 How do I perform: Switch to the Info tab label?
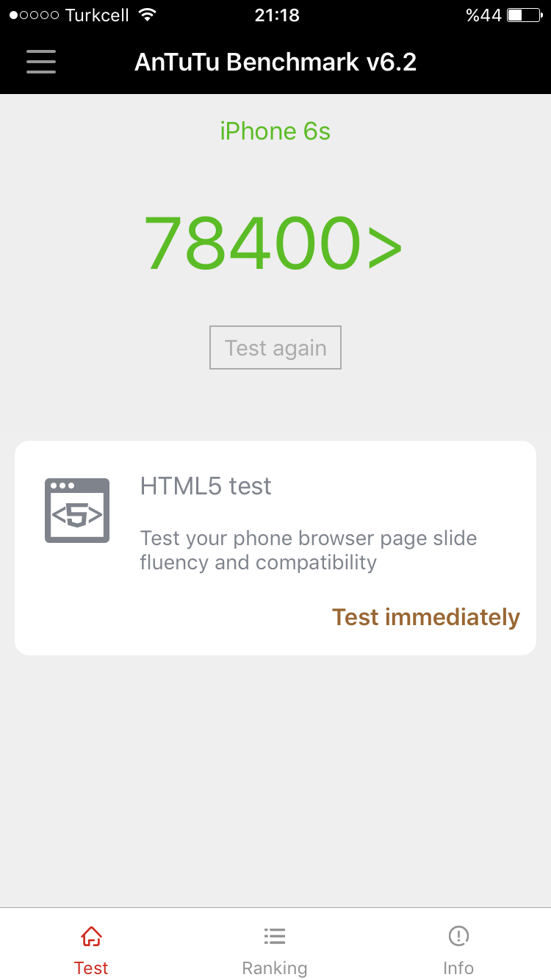tap(458, 968)
